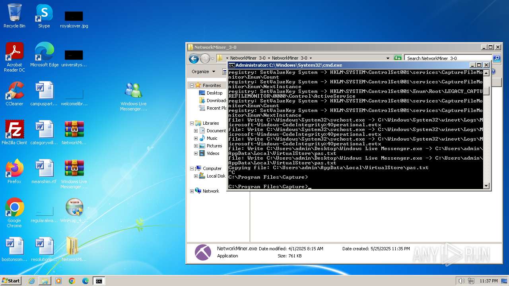This screenshot has height=286, width=509.
Task: Open the Recycle Bin desktop icon
Action: (x=14, y=16)
